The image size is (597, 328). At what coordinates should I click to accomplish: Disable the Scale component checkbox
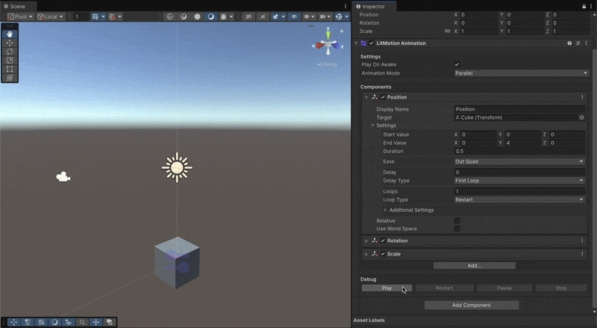tap(383, 254)
